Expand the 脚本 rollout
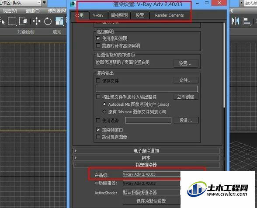 tap(146, 158)
